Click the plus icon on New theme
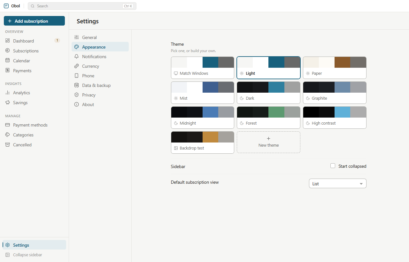Image resolution: width=409 pixels, height=262 pixels. coord(268,139)
